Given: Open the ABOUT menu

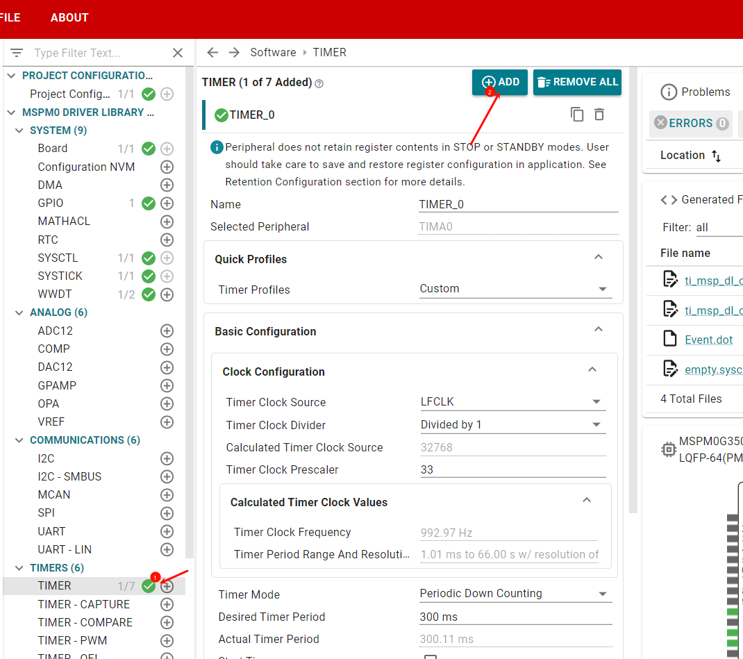Looking at the screenshot, I should pos(69,17).
